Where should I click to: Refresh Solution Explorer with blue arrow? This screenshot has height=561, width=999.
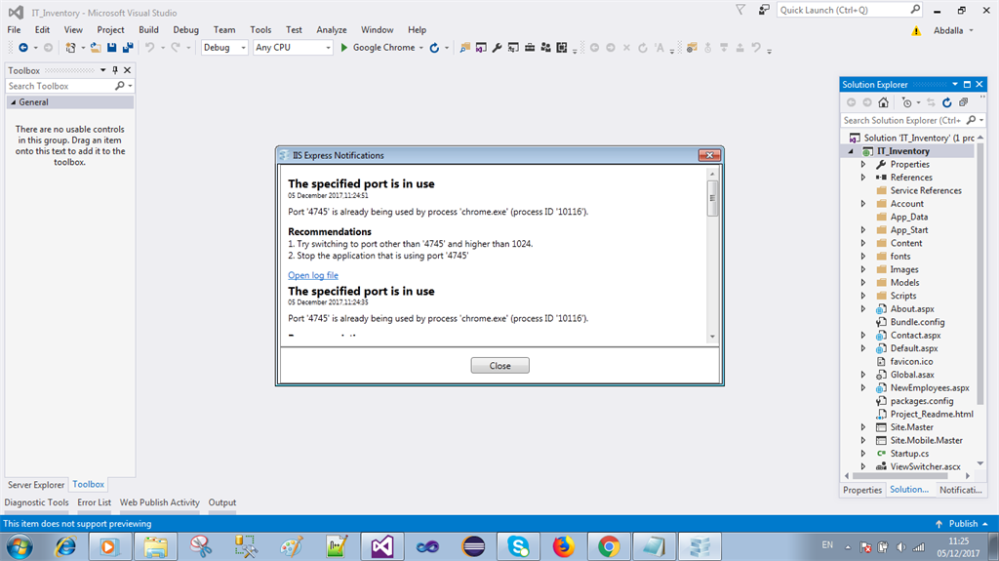pyautogui.click(x=946, y=102)
